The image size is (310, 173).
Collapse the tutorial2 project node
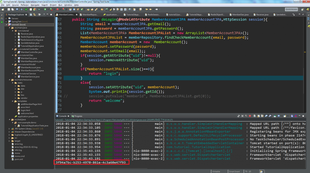click(x=6, y=25)
